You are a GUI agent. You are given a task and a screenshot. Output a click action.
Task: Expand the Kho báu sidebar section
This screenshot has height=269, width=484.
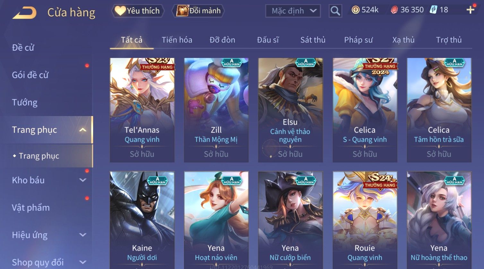tap(83, 180)
